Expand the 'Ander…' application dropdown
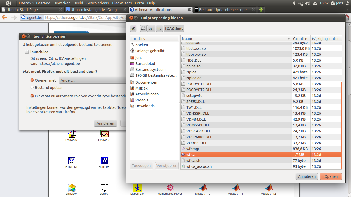351x197 pixels. (93, 80)
